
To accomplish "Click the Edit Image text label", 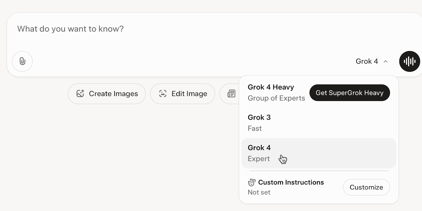I will pos(189,94).
